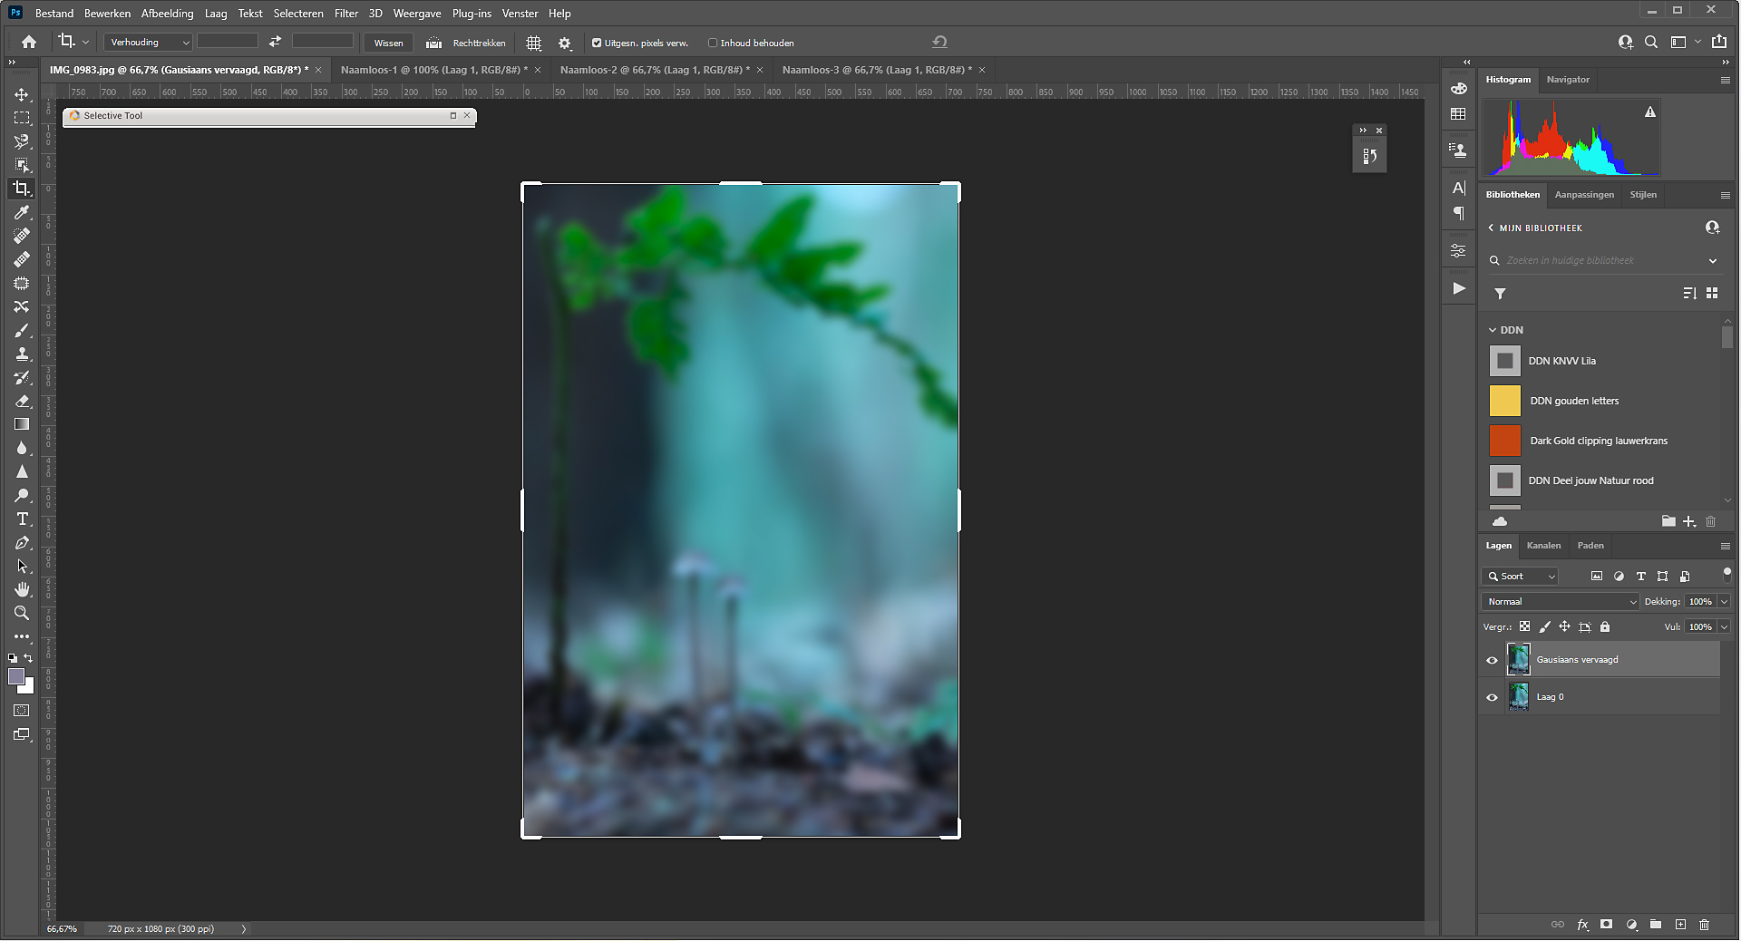Screen dimensions: 1741x941
Task: Select the Zoom tool in toolbar
Action: 22,614
